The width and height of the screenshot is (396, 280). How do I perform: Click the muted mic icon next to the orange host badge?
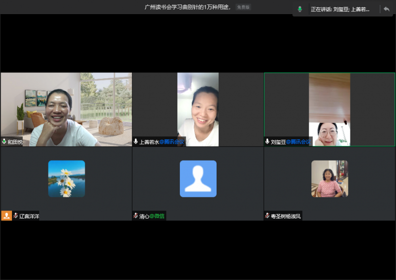point(16,216)
